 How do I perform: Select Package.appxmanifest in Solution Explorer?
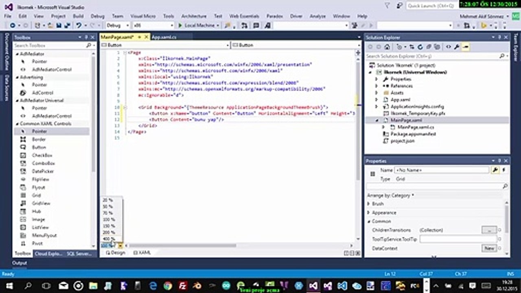413,134
